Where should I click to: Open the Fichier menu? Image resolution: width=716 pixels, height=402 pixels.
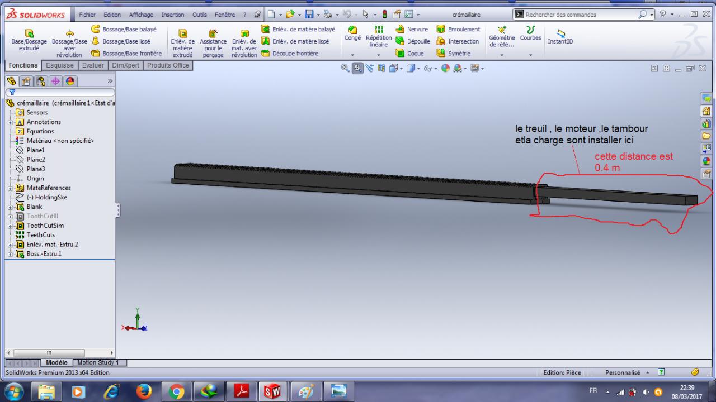point(87,15)
